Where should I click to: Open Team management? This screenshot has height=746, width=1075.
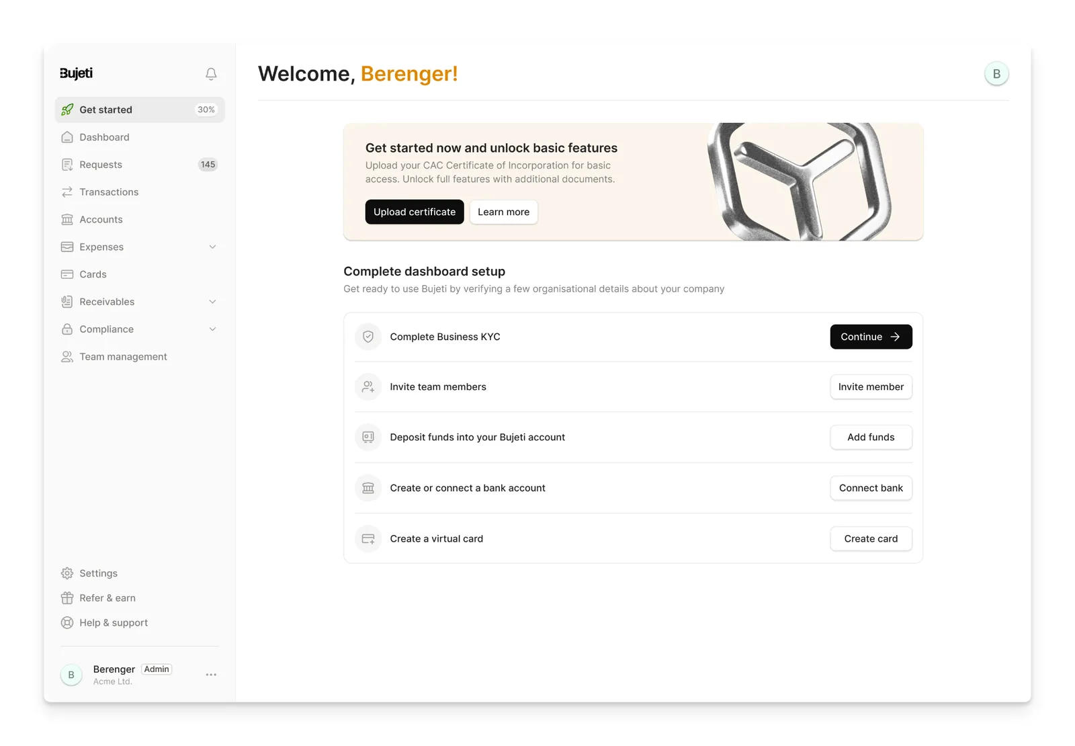(140, 357)
